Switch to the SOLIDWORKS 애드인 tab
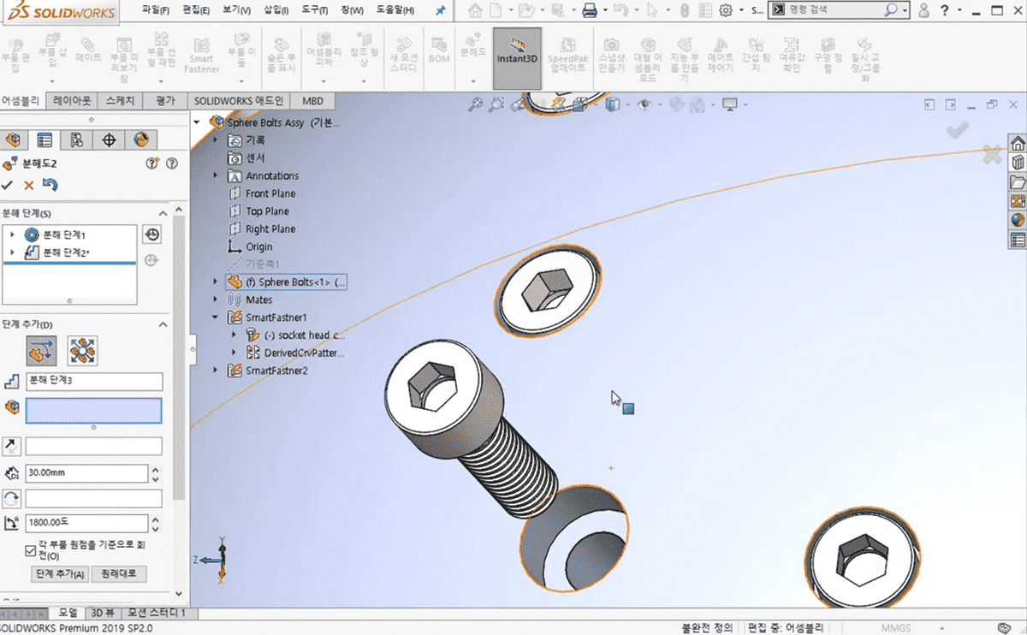1027x635 pixels. click(239, 101)
